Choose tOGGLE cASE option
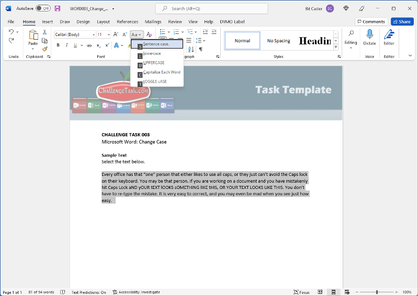418x296 pixels. click(157, 81)
